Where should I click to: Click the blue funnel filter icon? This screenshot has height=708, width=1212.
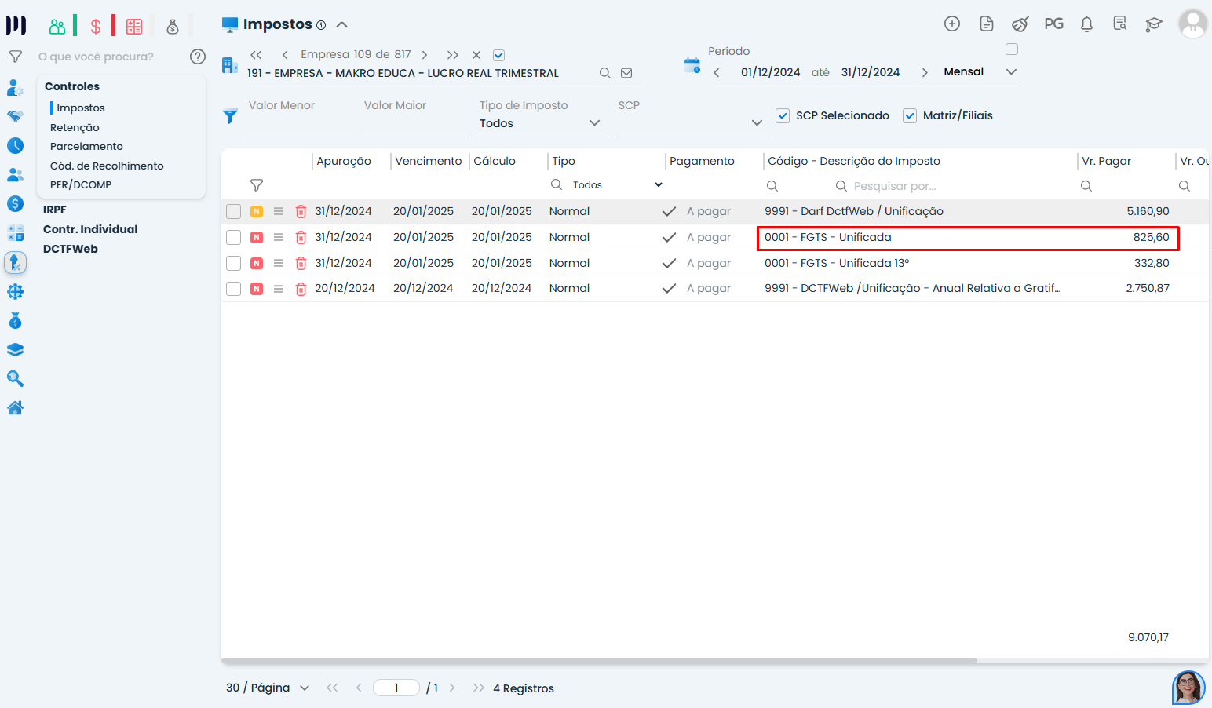[x=230, y=116]
